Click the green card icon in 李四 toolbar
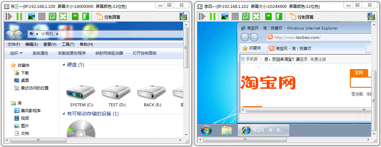The width and height of the screenshot is (381, 147). [268, 16]
